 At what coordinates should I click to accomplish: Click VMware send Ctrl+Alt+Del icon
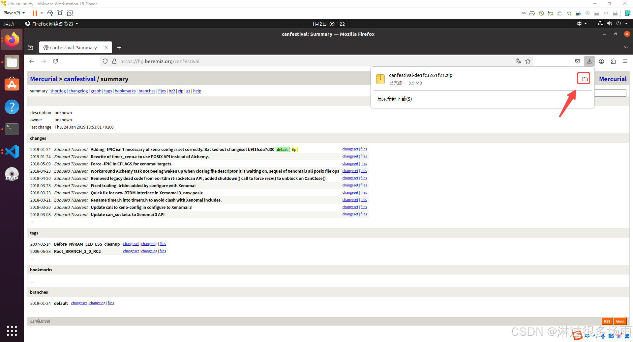click(x=50, y=13)
